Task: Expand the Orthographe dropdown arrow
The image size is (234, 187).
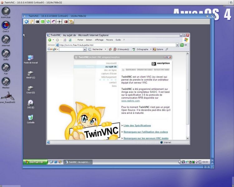Action: coord(150,49)
